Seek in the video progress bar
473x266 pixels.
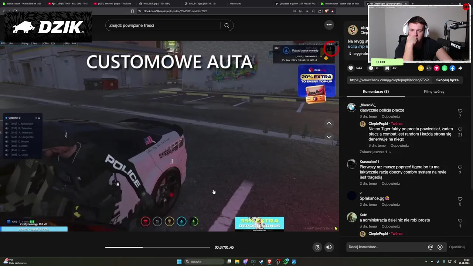click(157, 247)
